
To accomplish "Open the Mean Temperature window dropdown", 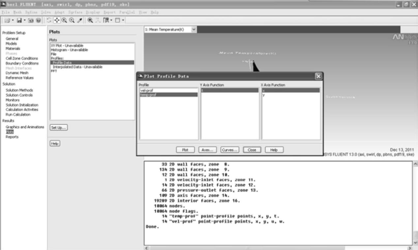I will point(194,30).
